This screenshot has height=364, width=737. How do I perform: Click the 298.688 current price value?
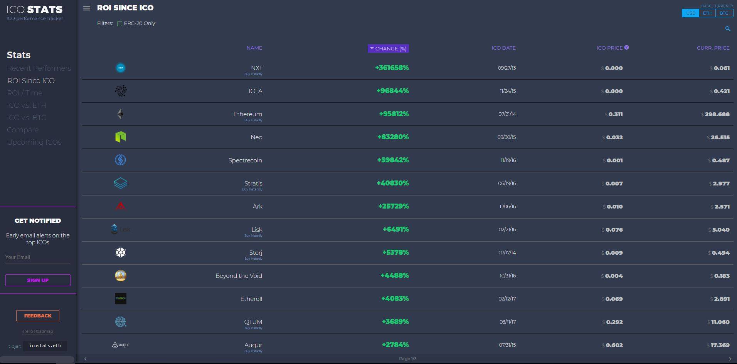coord(717,114)
